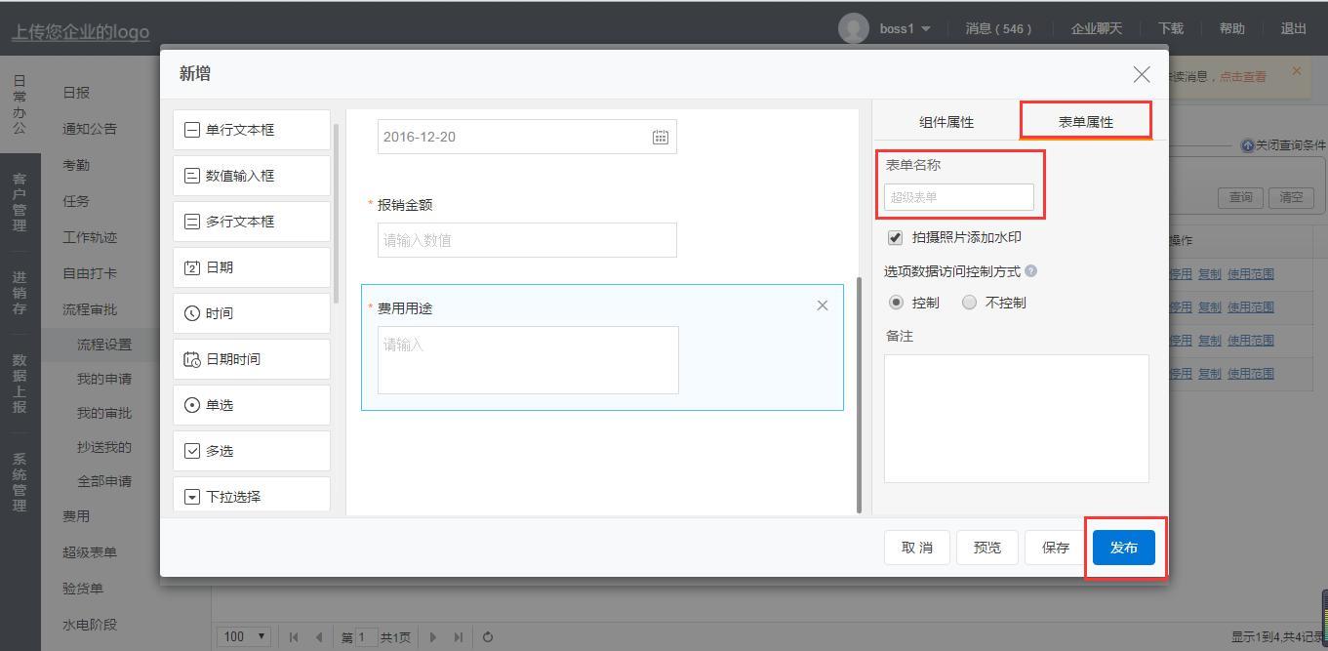The image size is (1328, 651).
Task: Select the 不控制 radio option
Action: click(x=969, y=303)
